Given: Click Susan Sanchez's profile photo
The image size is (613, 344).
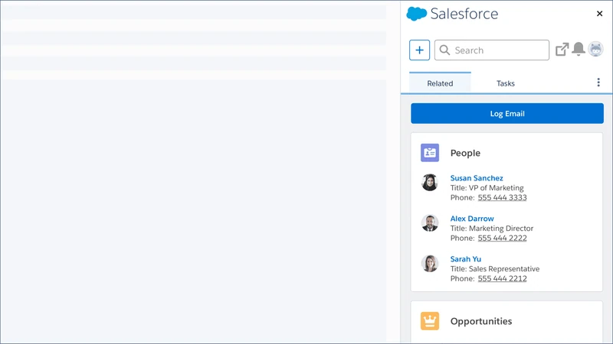Looking at the screenshot, I should click(430, 183).
